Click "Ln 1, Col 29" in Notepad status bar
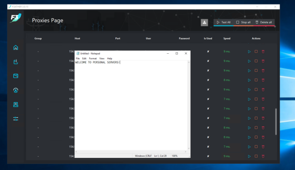 [x=160, y=156]
